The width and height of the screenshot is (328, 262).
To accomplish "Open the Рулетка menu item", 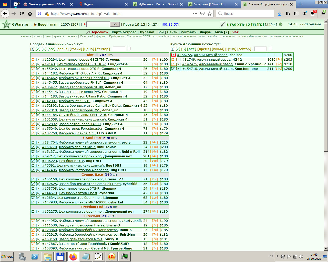I will click(147, 32).
